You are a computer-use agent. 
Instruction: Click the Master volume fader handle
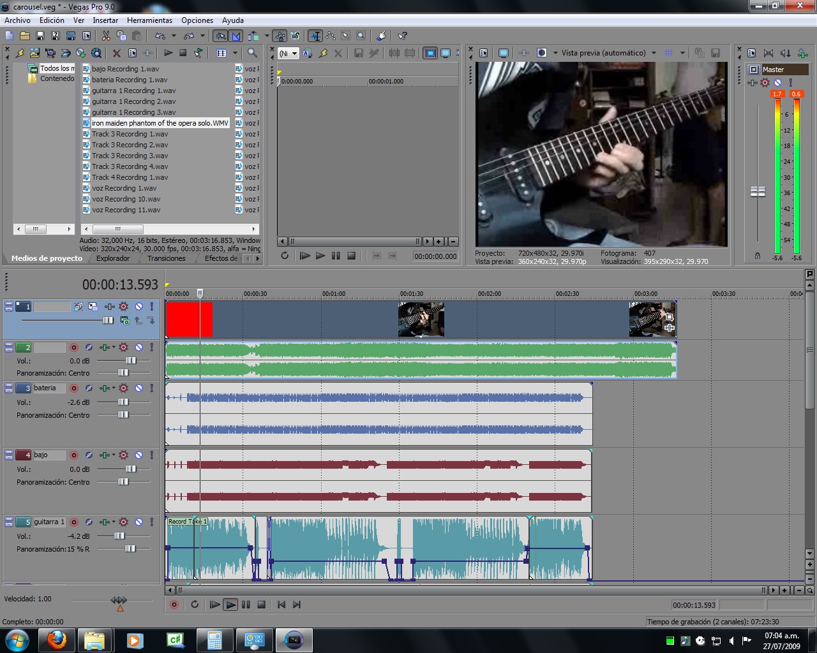pos(758,191)
